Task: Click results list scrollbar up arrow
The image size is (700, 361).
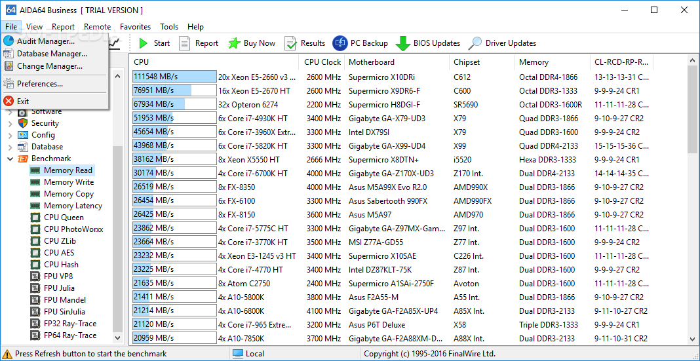Action: pyautogui.click(x=692, y=60)
